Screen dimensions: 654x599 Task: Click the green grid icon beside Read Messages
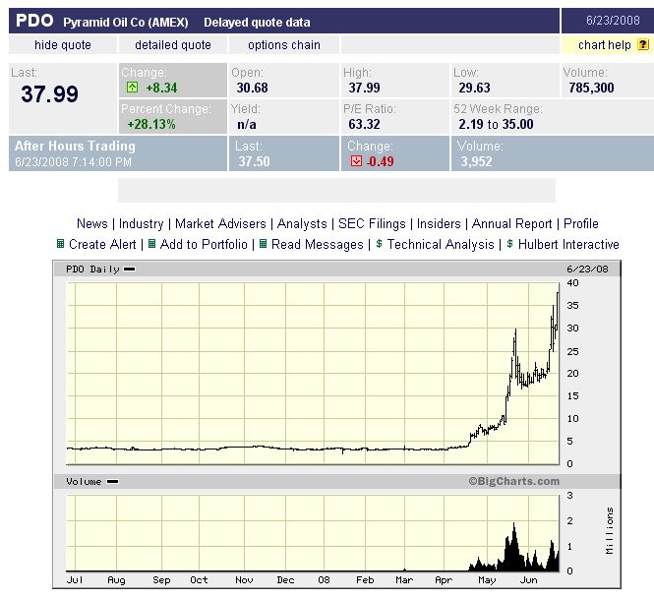(x=263, y=244)
